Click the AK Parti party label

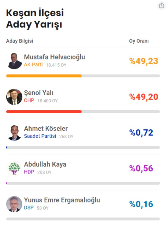tap(33, 64)
